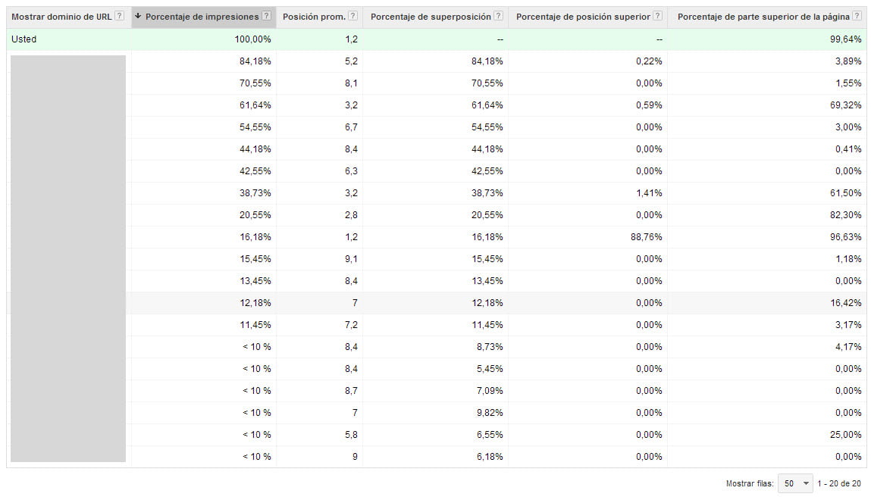Open help icon for Porcentaje de impresiones
Image resolution: width=871 pixels, height=500 pixels.
click(x=266, y=17)
